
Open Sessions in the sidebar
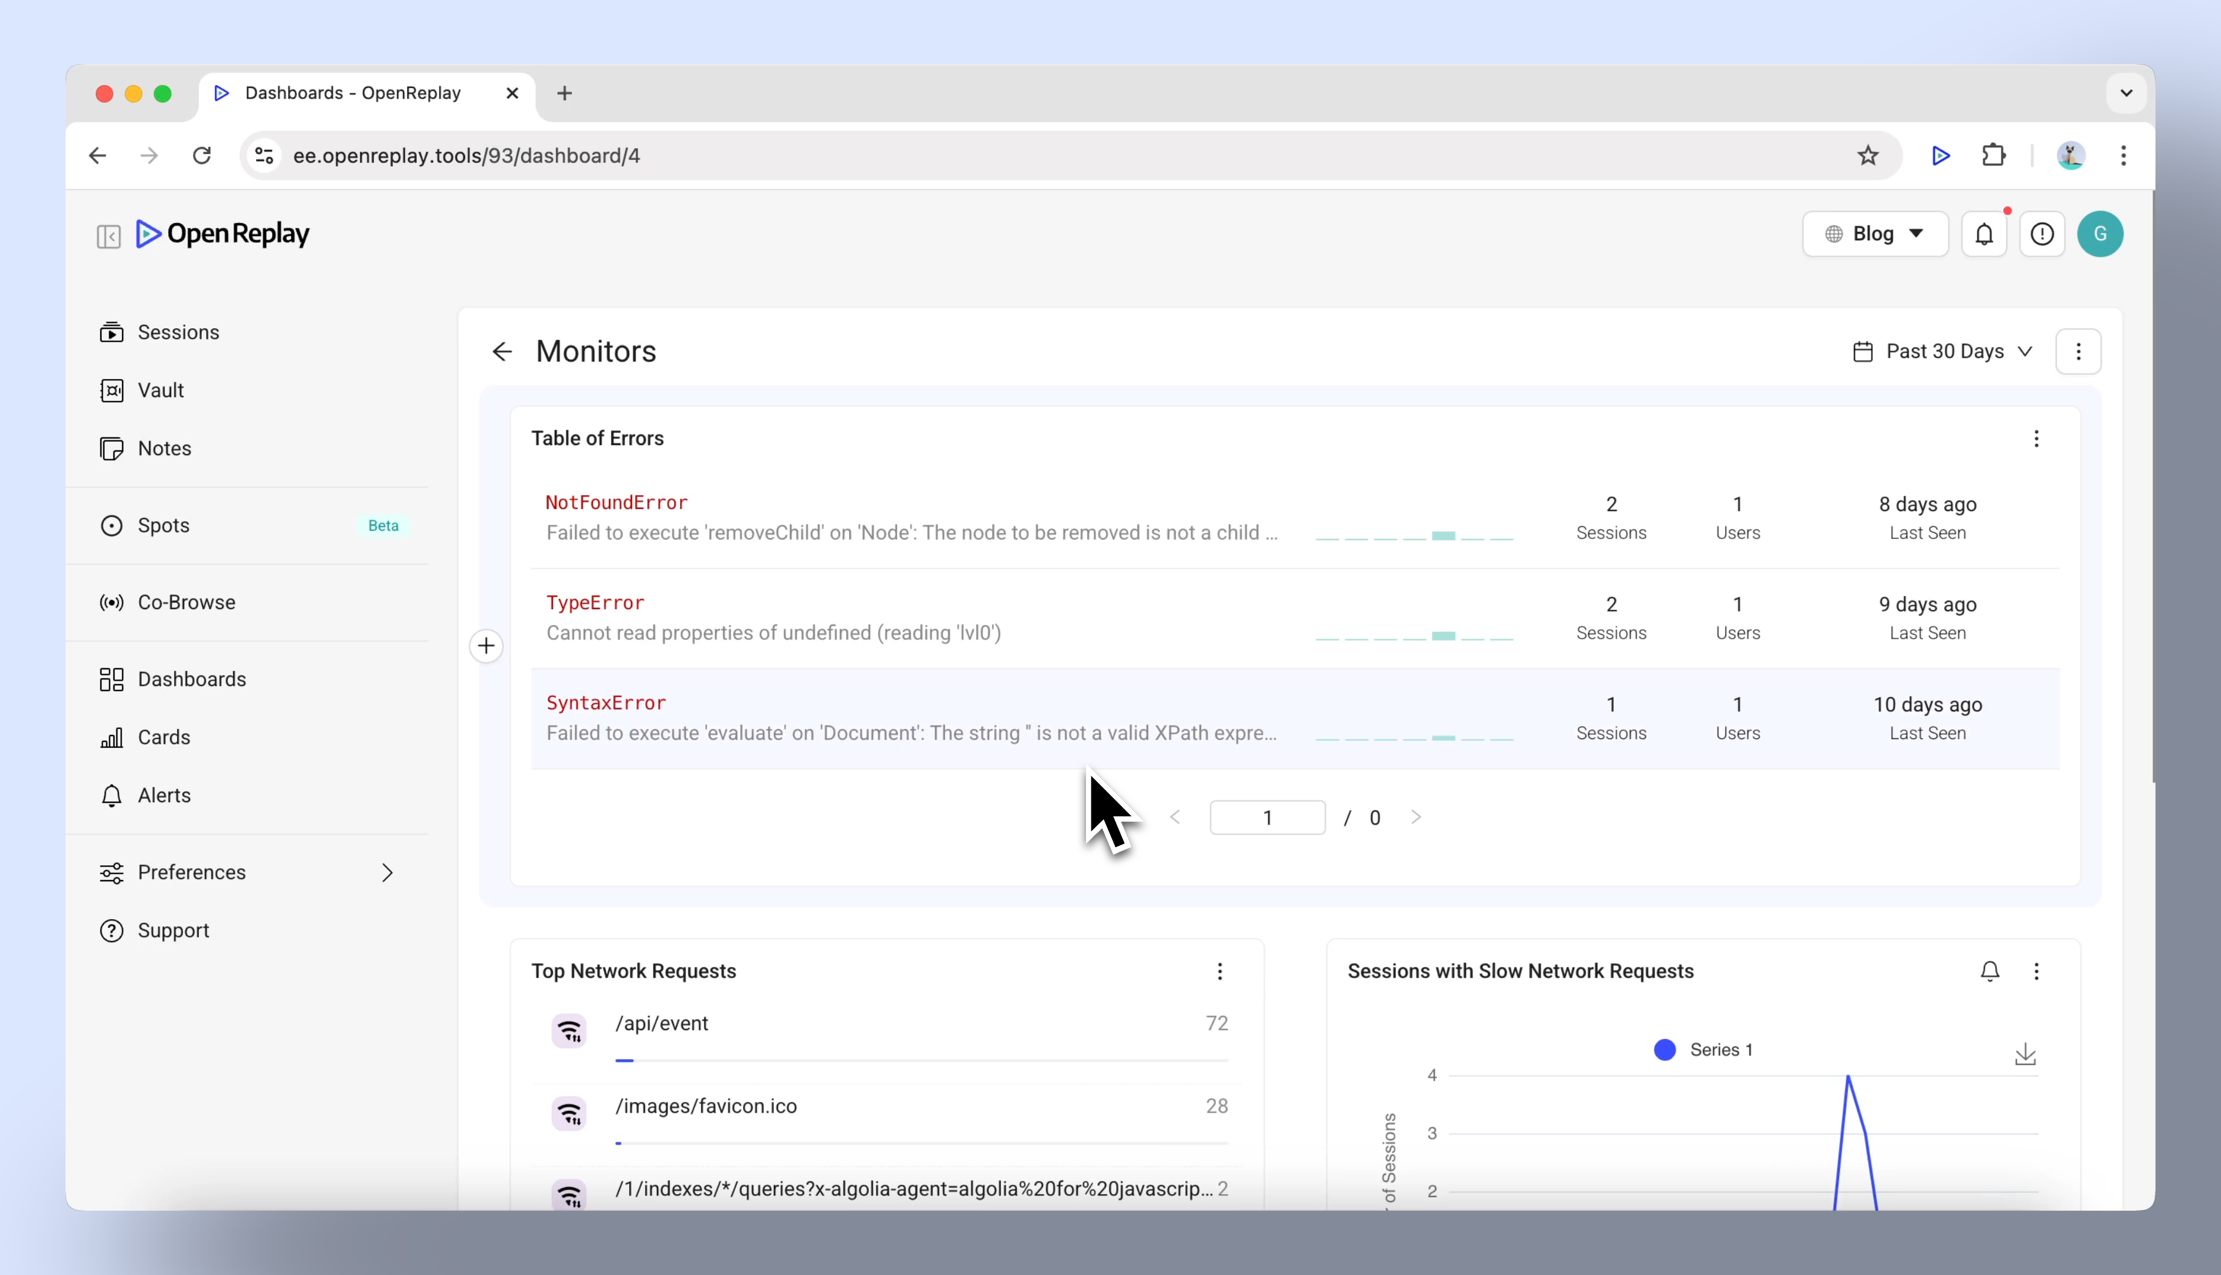tap(247, 332)
